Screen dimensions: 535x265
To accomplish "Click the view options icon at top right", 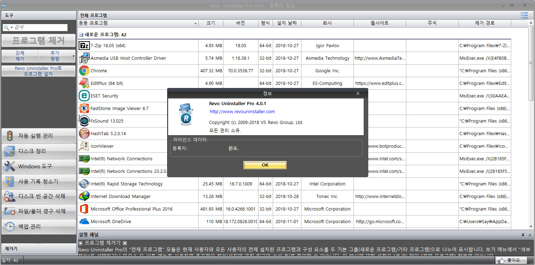I will [x=524, y=15].
